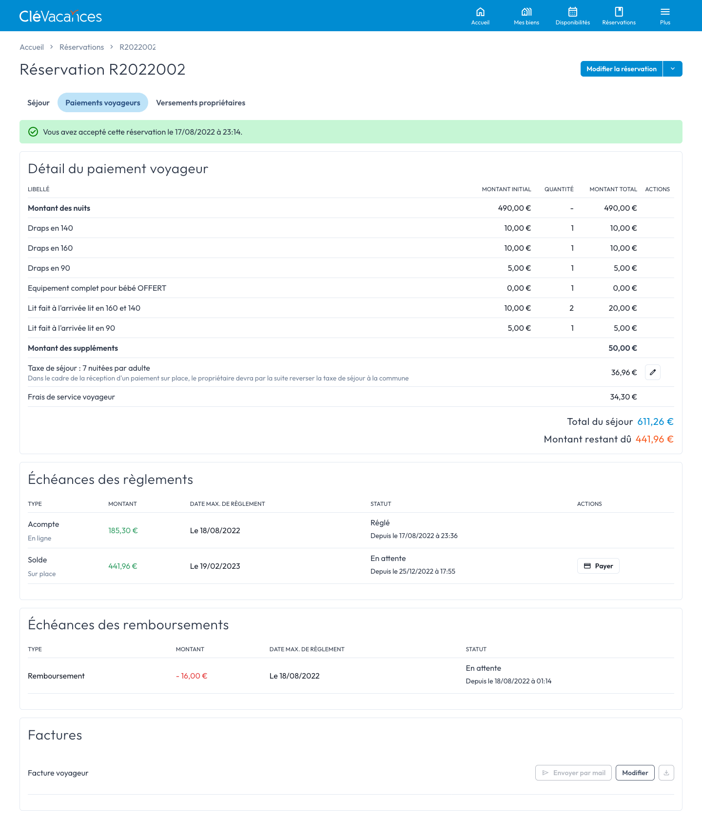Open the Plus hamburger menu
Viewport: 702px width, 821px height.
click(x=665, y=16)
